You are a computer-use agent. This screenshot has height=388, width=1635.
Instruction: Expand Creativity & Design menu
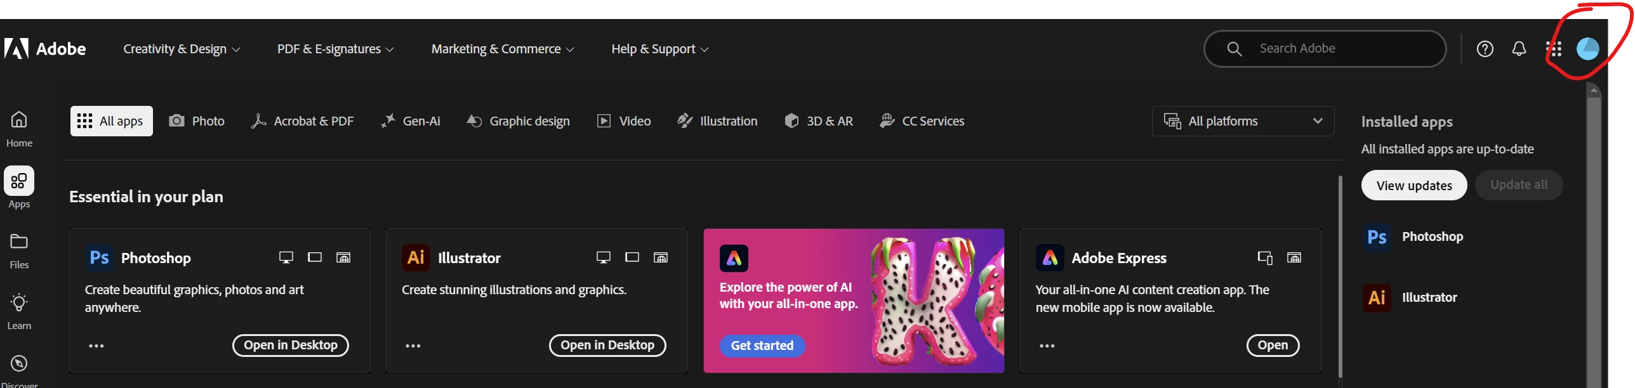click(x=182, y=49)
